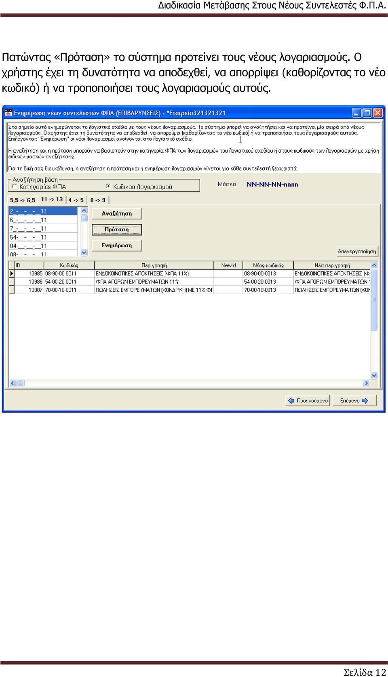Minimize the Ενημέρωση νέων συντελεστών ΦΠΑ window
The image size is (388, 677).
pyautogui.click(x=356, y=113)
